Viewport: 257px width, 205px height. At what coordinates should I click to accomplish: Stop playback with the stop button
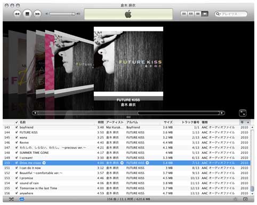(27, 14)
